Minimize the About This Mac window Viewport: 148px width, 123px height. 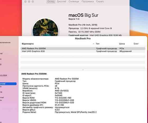coord(29,2)
